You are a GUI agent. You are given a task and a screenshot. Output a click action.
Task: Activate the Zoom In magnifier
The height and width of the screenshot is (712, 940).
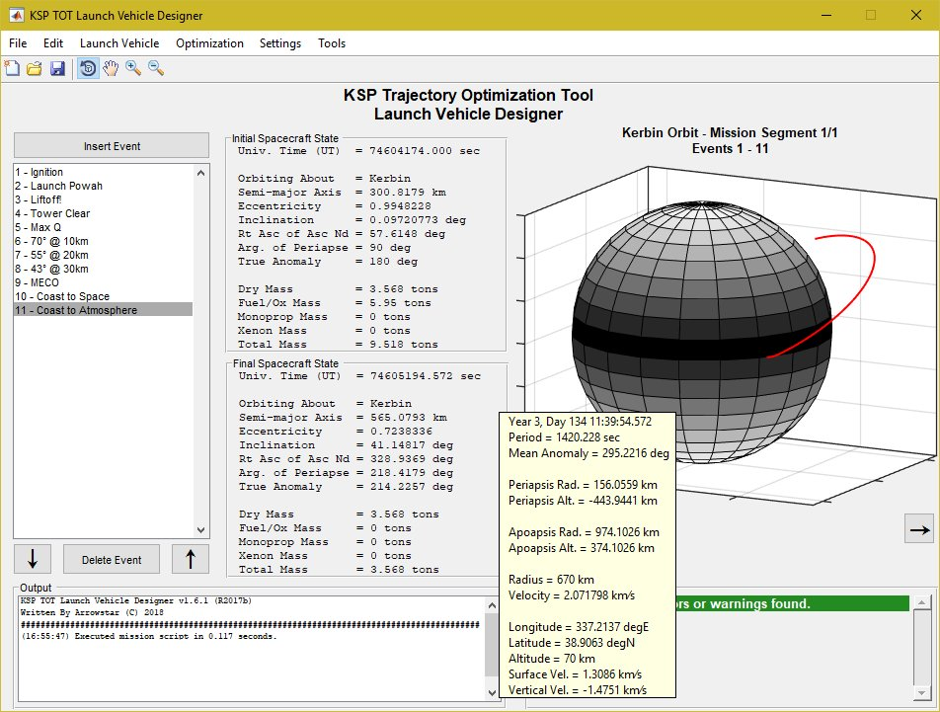133,68
